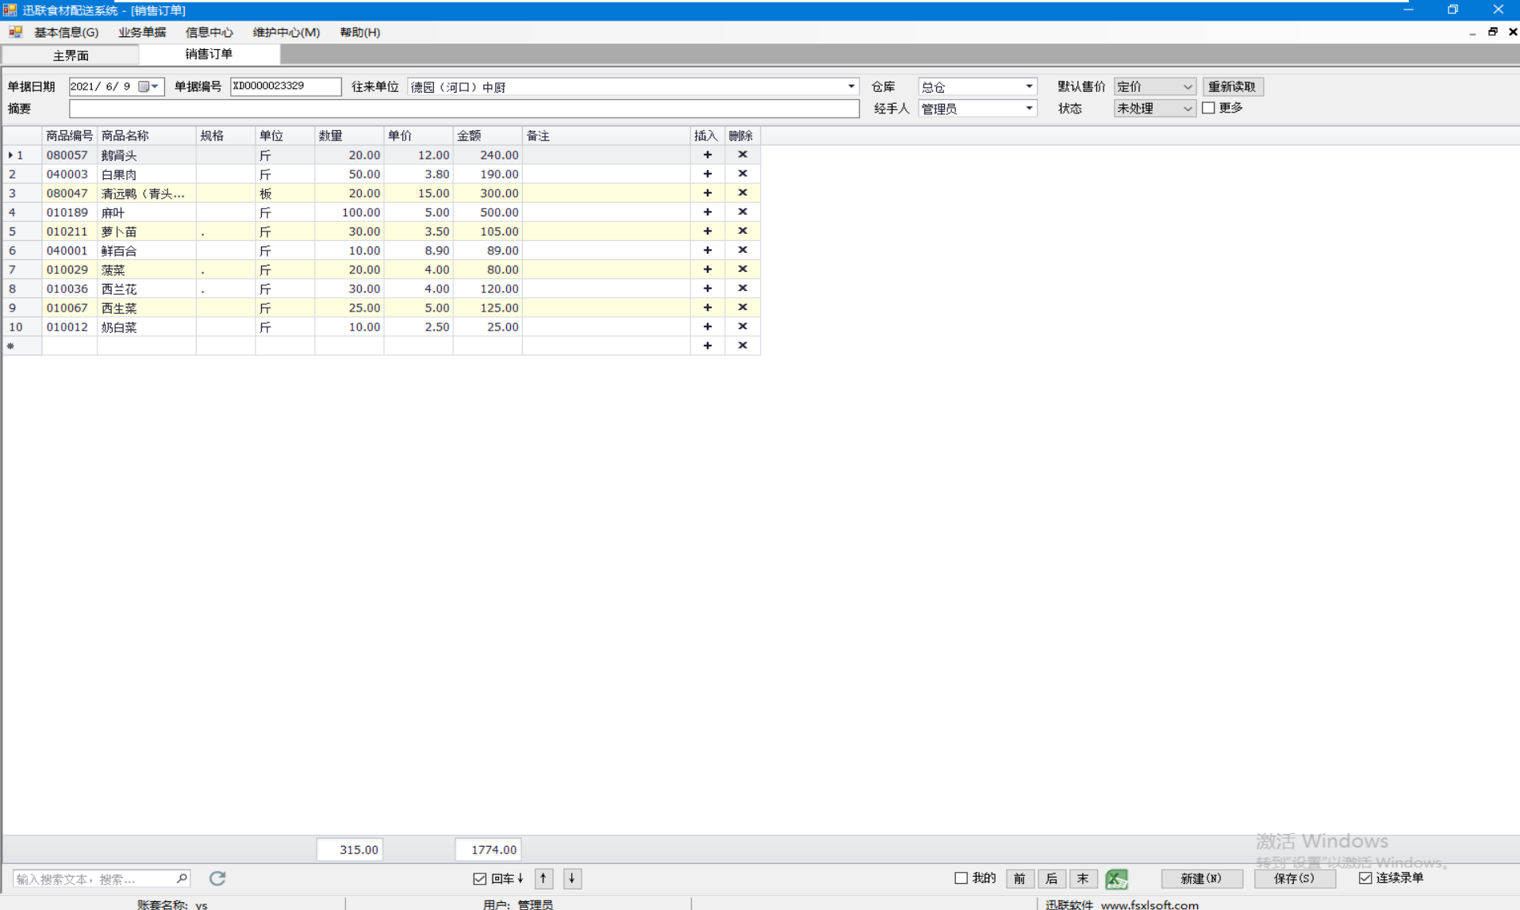Viewport: 1520px width, 910px height.
Task: Click the up arrow button
Action: [x=543, y=878]
